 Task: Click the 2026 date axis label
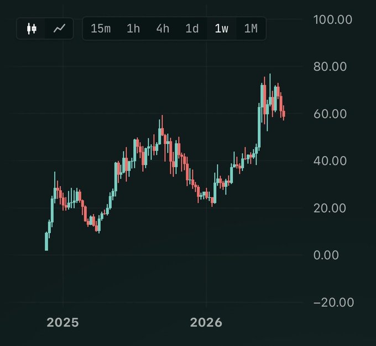(x=206, y=322)
